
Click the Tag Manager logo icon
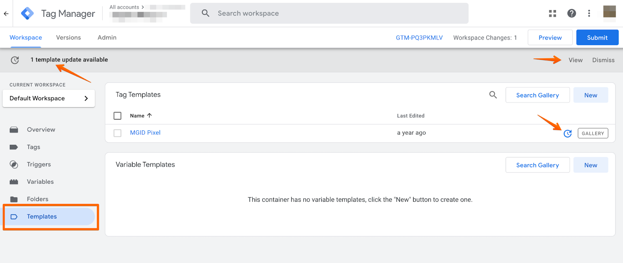coord(27,14)
